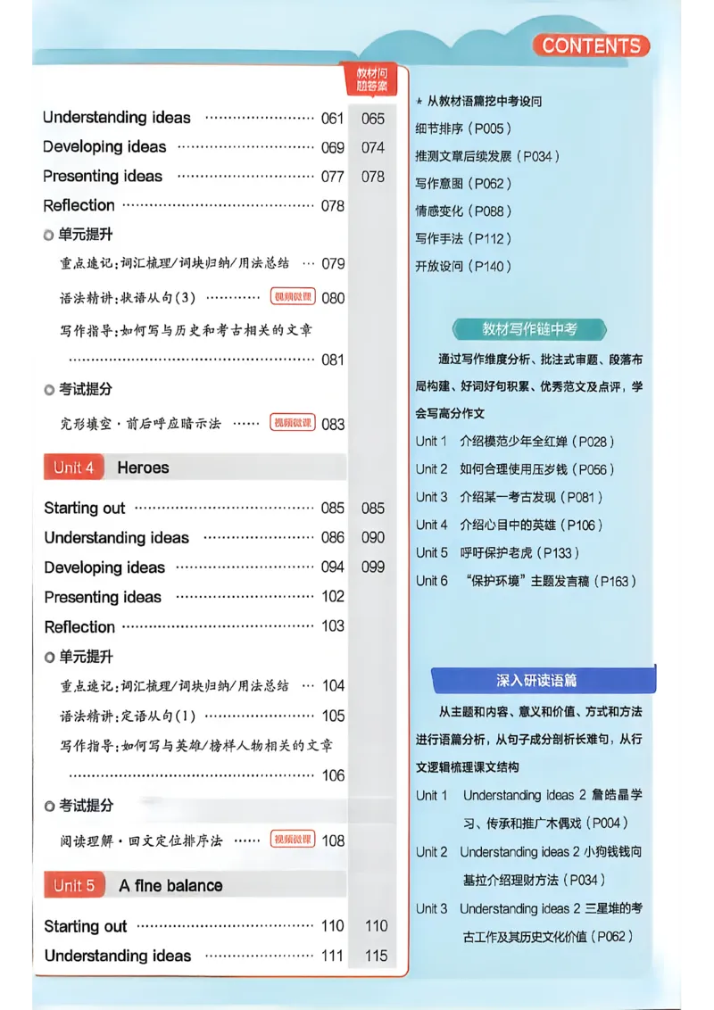Click 写作指导:如何写与英雄/榜样人物相关的文章

pos(195,745)
